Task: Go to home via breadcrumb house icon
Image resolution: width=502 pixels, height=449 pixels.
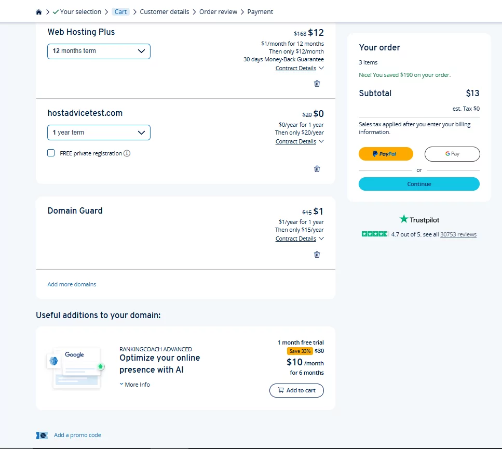Action: [39, 12]
